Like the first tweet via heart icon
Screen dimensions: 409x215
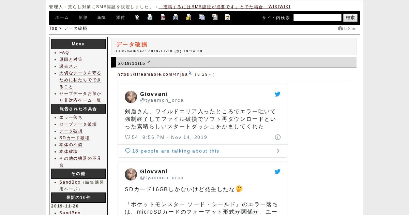pyautogui.click(x=127, y=137)
